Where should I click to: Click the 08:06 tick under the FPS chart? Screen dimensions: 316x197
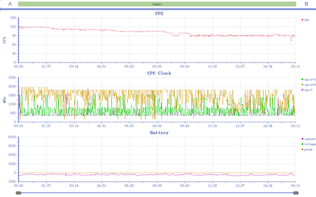tap(157, 66)
